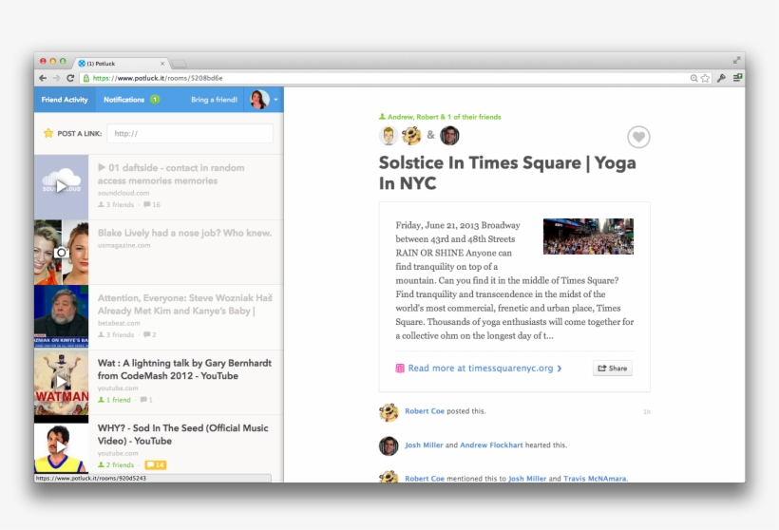Open the Notifications tab
The image size is (779, 530).
click(x=124, y=100)
